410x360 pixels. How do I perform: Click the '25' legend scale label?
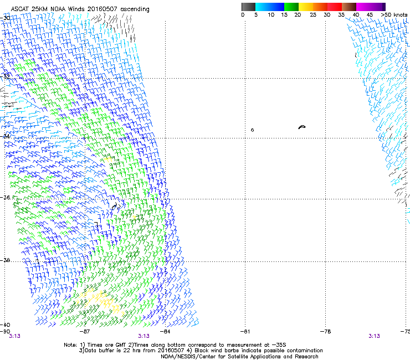(313, 15)
